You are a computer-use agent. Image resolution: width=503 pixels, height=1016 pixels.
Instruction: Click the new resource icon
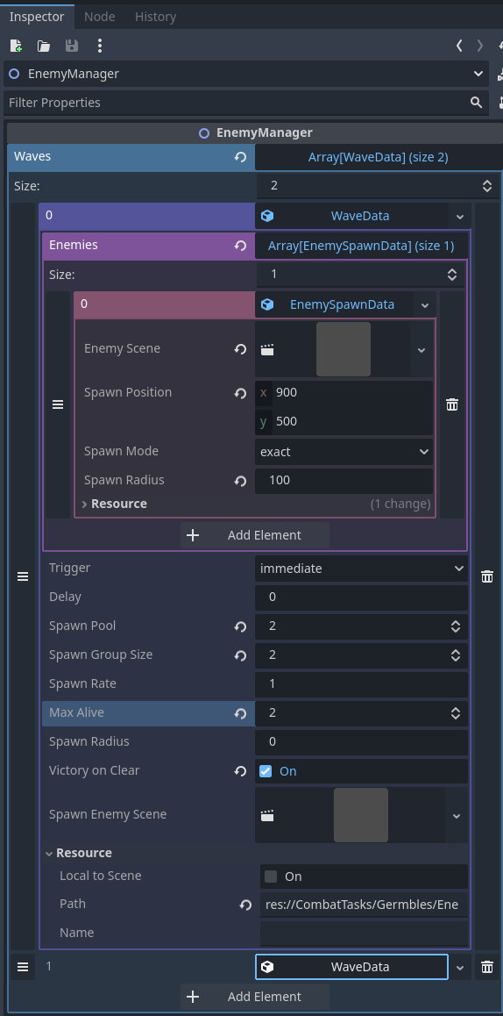[16, 46]
